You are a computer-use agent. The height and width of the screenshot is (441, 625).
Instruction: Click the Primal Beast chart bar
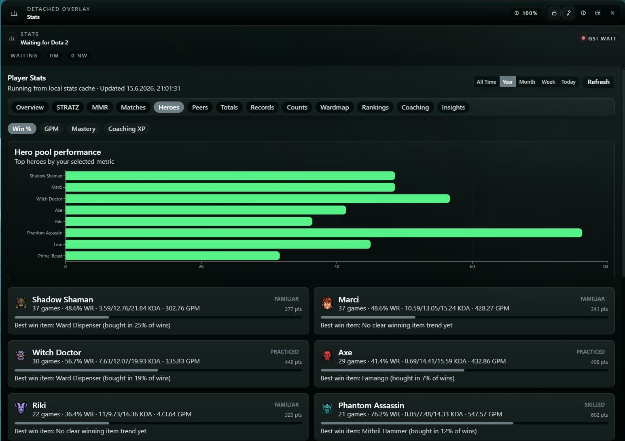coord(172,255)
